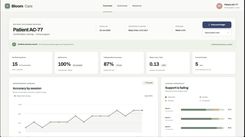This screenshot has height=137, width=245.
Task: Click clinician name Maya Chen, CCC-SLP
Action: (138, 30)
